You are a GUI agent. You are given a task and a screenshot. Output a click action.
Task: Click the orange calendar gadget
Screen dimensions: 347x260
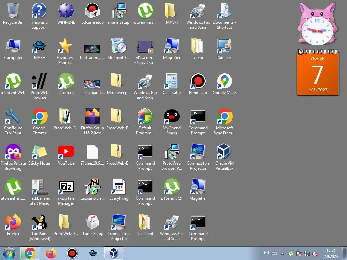[318, 72]
